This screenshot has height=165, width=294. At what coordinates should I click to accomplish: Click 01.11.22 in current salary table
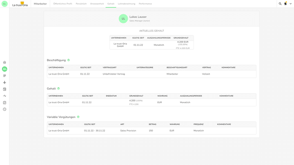click(x=138, y=45)
